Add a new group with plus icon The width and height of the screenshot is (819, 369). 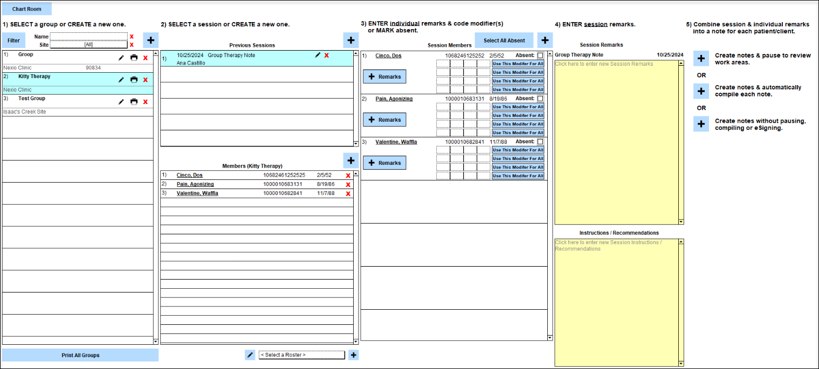pos(150,40)
